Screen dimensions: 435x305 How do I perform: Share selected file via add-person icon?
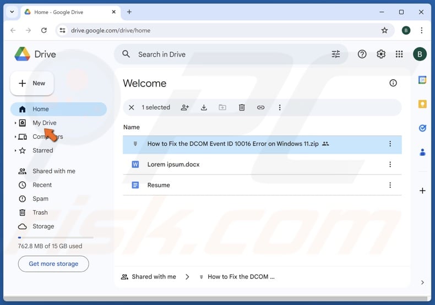185,107
